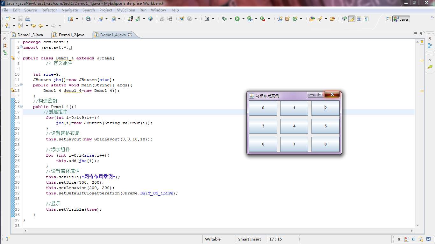Expand the folded import statements
This screenshot has width=435, height=244.
click(x=21, y=47)
